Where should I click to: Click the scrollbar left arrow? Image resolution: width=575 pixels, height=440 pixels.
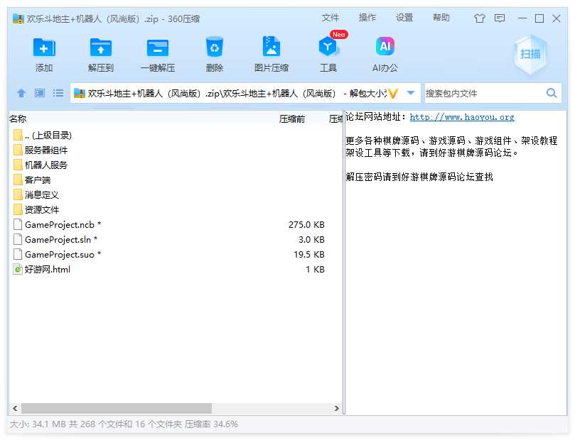tap(15, 408)
